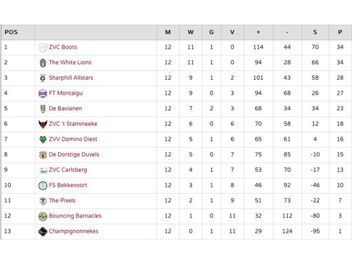Viewport: 352px width, 264px height.
Task: Click the P points column header
Action: point(340,32)
